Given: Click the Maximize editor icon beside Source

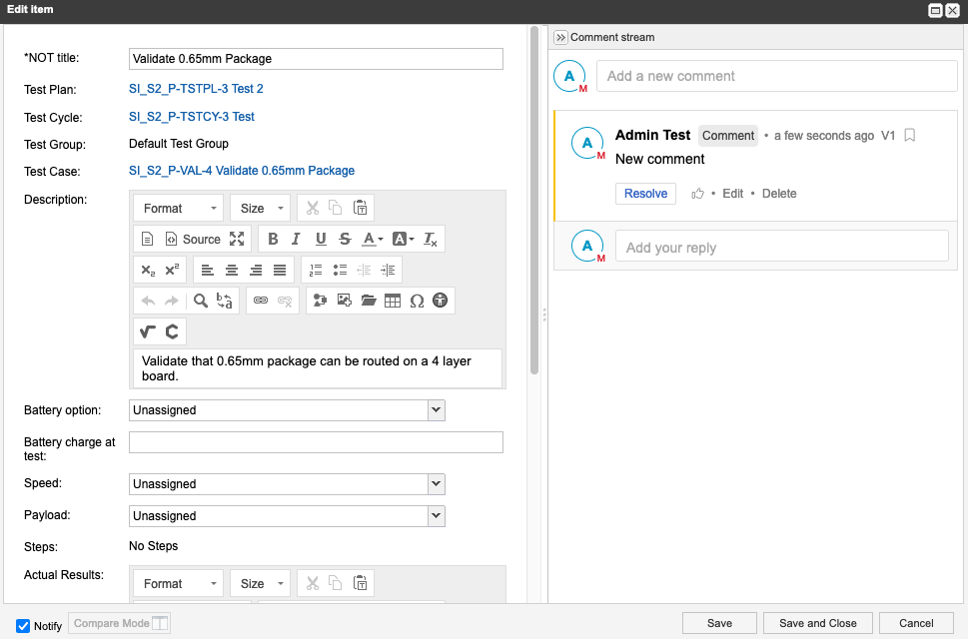Looking at the screenshot, I should click(237, 240).
